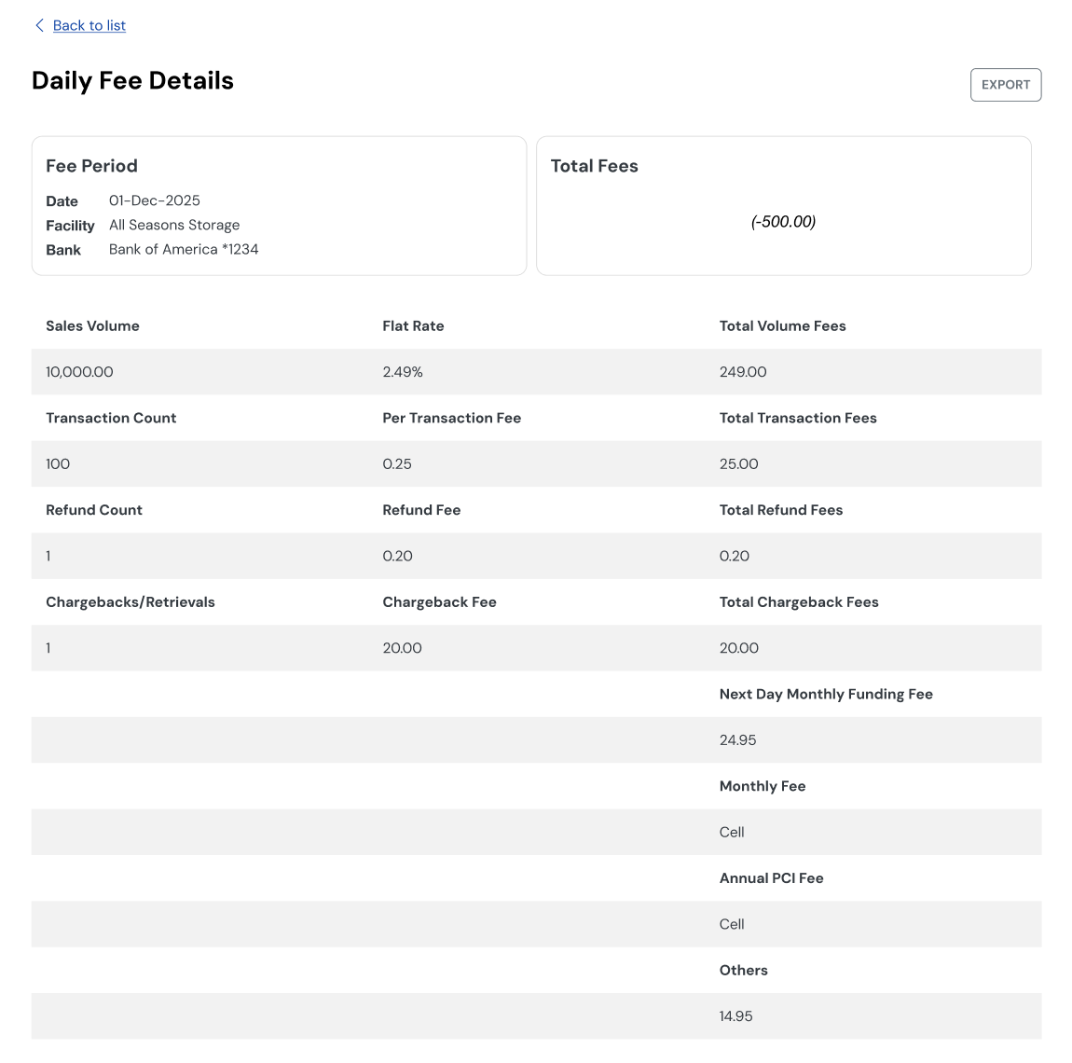The width and height of the screenshot is (1072, 1063).
Task: Click the Total Fees amount (-500.00)
Action: [783, 221]
